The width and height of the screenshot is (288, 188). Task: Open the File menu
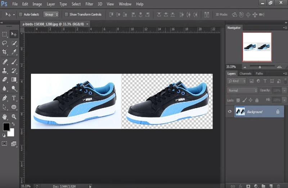click(x=15, y=4)
